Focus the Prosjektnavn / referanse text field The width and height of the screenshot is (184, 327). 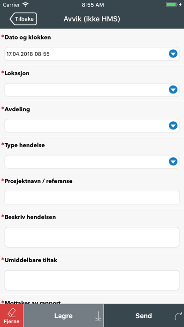coord(92,197)
